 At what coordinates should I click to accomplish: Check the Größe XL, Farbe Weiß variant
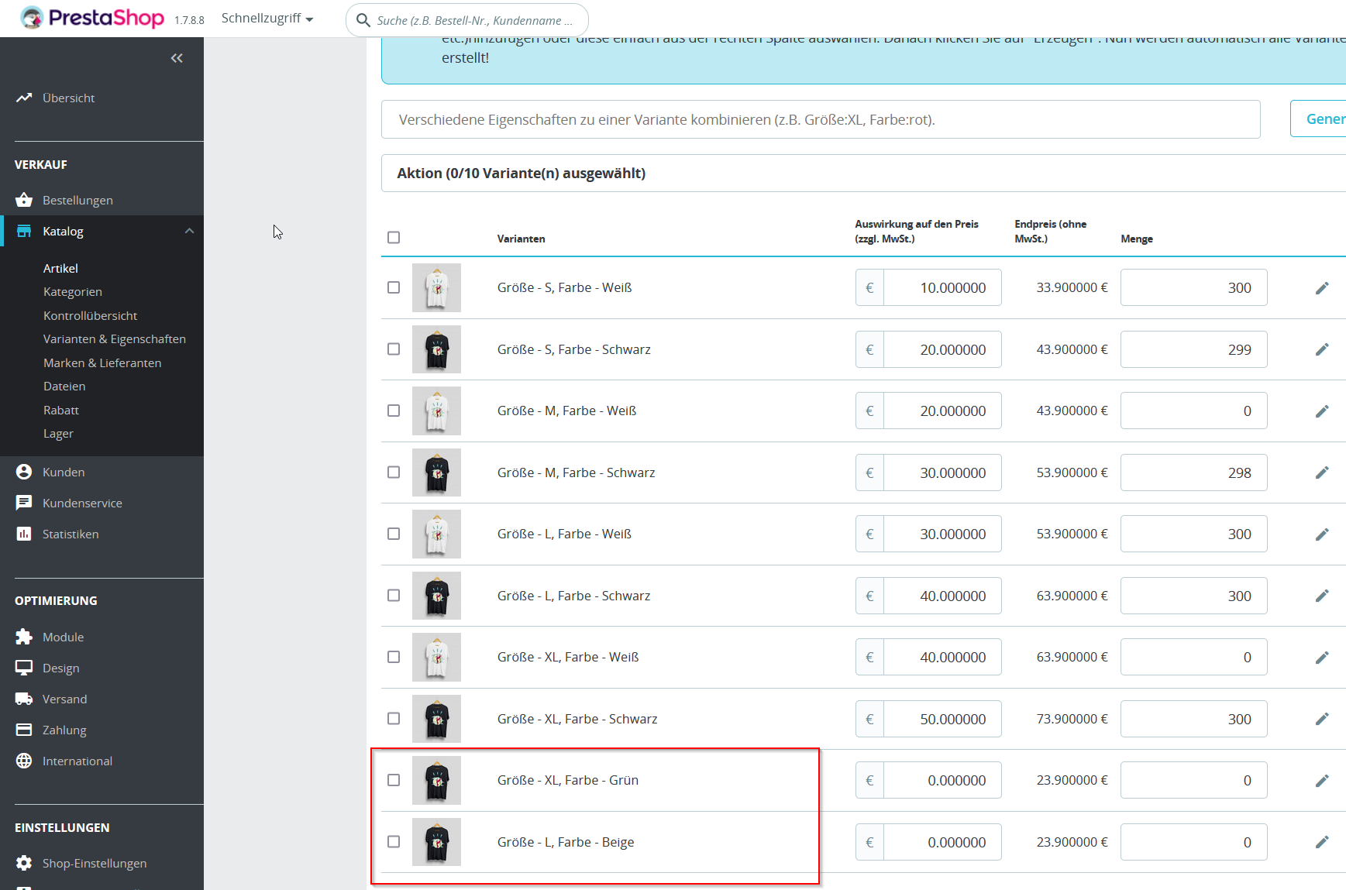click(x=394, y=657)
